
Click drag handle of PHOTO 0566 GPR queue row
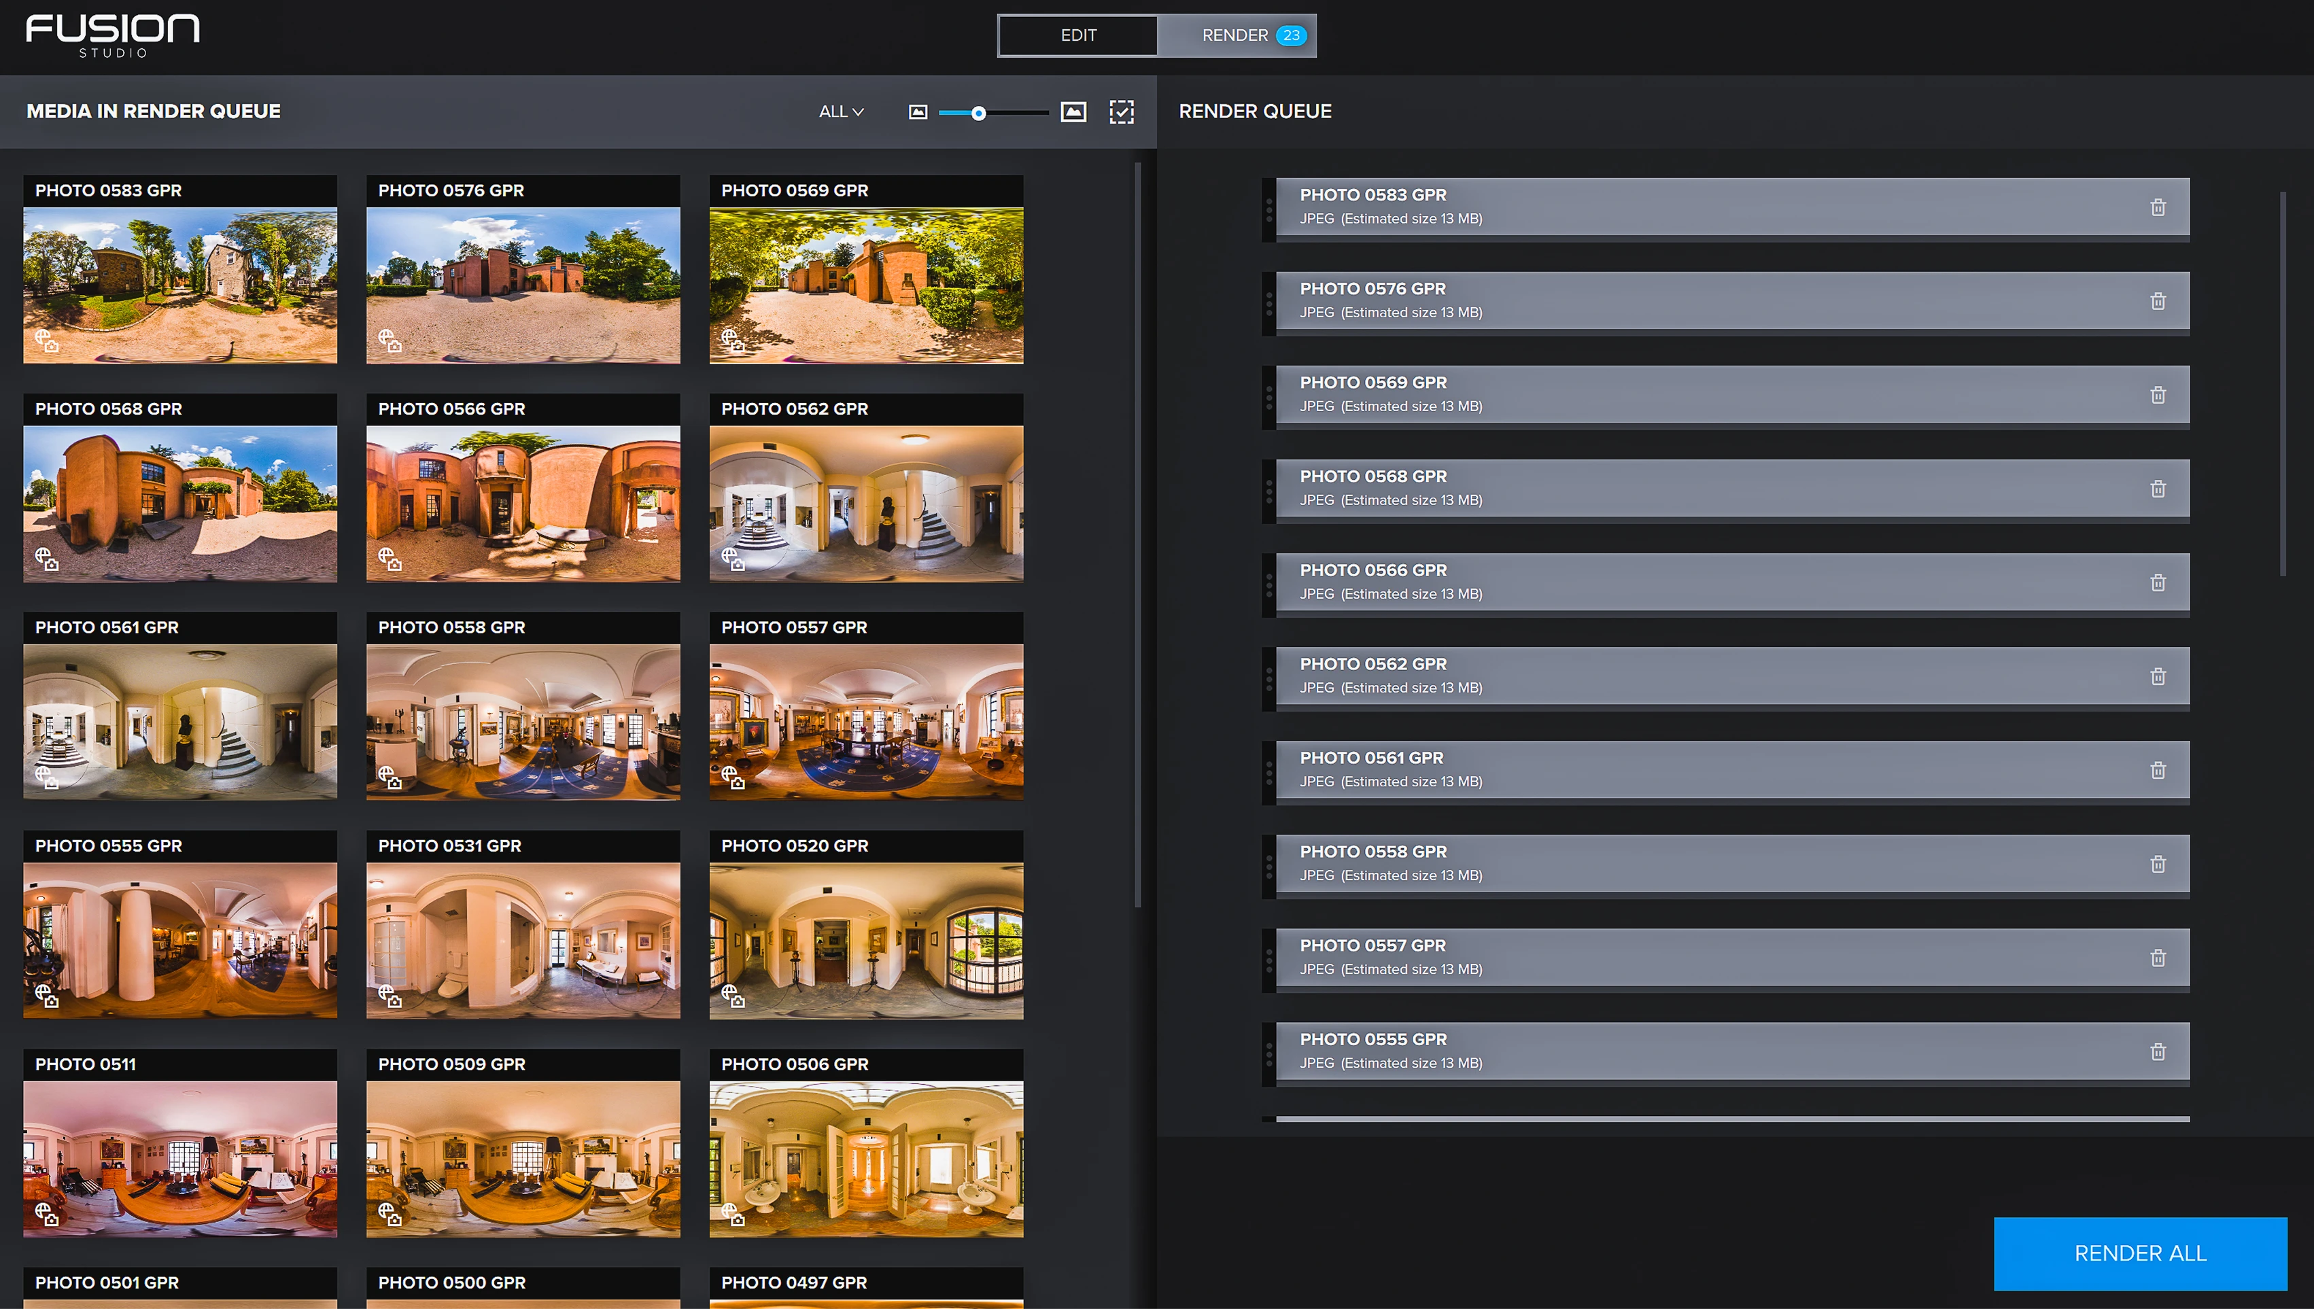(1268, 585)
